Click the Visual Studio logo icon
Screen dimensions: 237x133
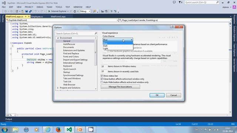(x=4, y=3)
